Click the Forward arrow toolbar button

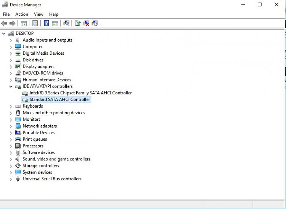pos(12,23)
